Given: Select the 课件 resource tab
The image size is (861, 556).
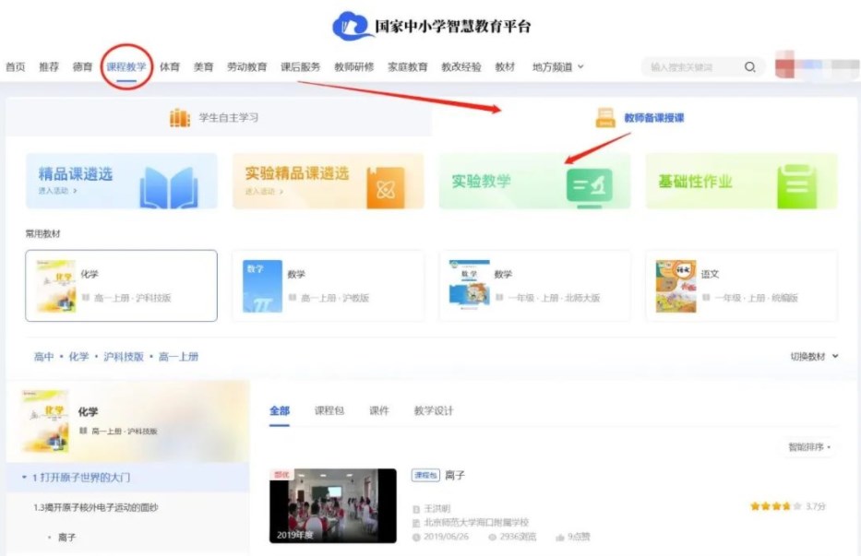Looking at the screenshot, I should (379, 410).
